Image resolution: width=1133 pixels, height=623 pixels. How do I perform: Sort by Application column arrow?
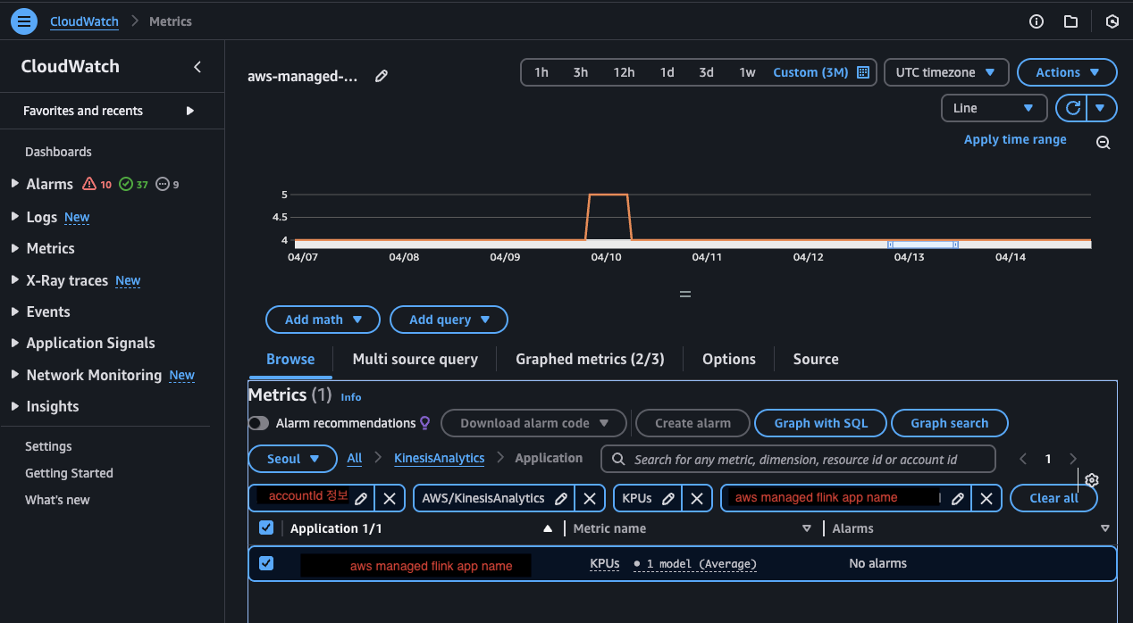(x=548, y=528)
